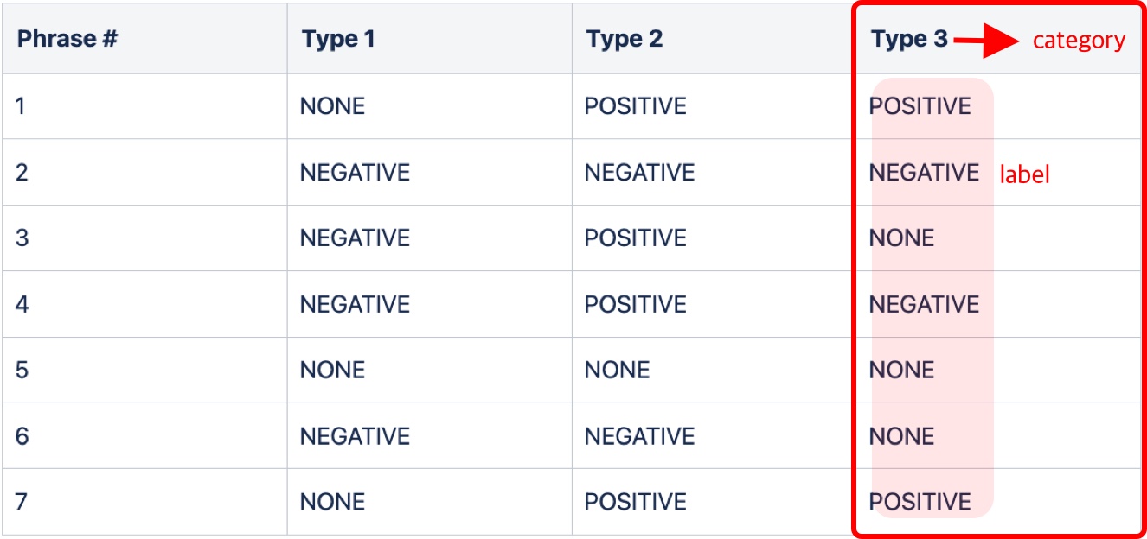Click Type 3 NEGATIVE label in row 2
Viewport: 1147px width, 539px height.
coord(924,173)
